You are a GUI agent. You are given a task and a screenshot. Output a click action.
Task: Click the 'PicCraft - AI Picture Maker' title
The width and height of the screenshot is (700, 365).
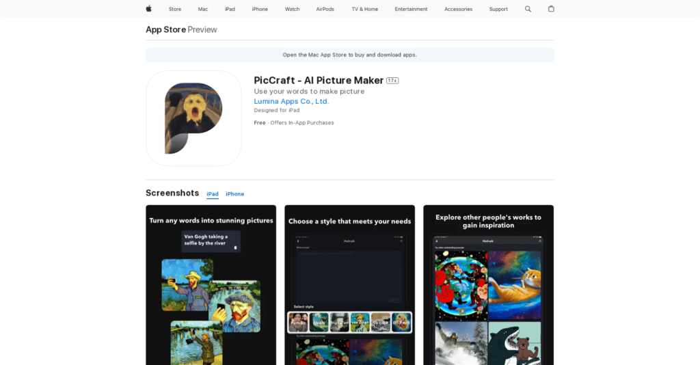(319, 81)
